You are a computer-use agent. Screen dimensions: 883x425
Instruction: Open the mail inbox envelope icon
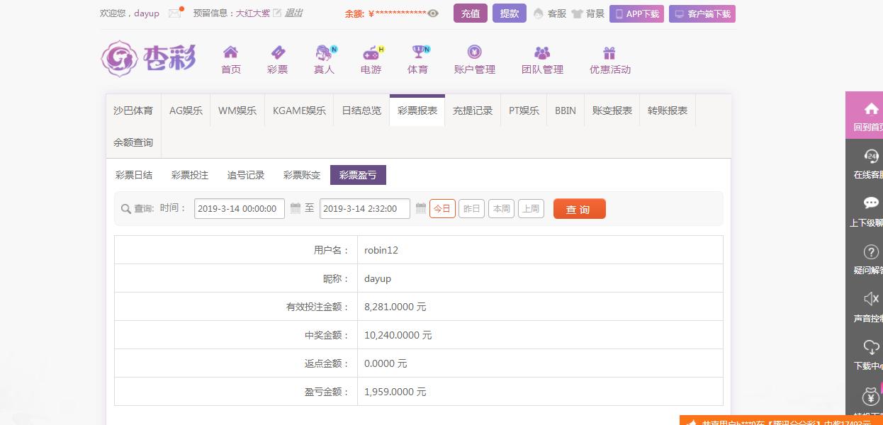174,13
